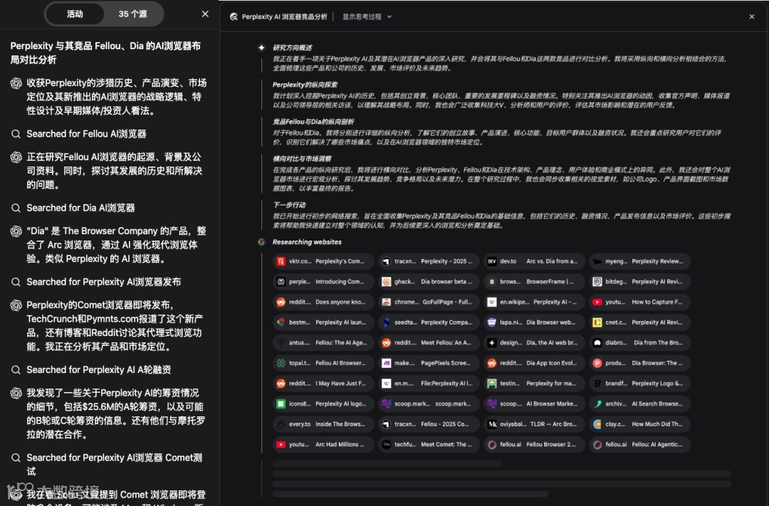Click ChatGPT icon beside Perplexity的Comet浏览器即将发布 entry
Viewport: 769px width, 506px height.
(16, 305)
